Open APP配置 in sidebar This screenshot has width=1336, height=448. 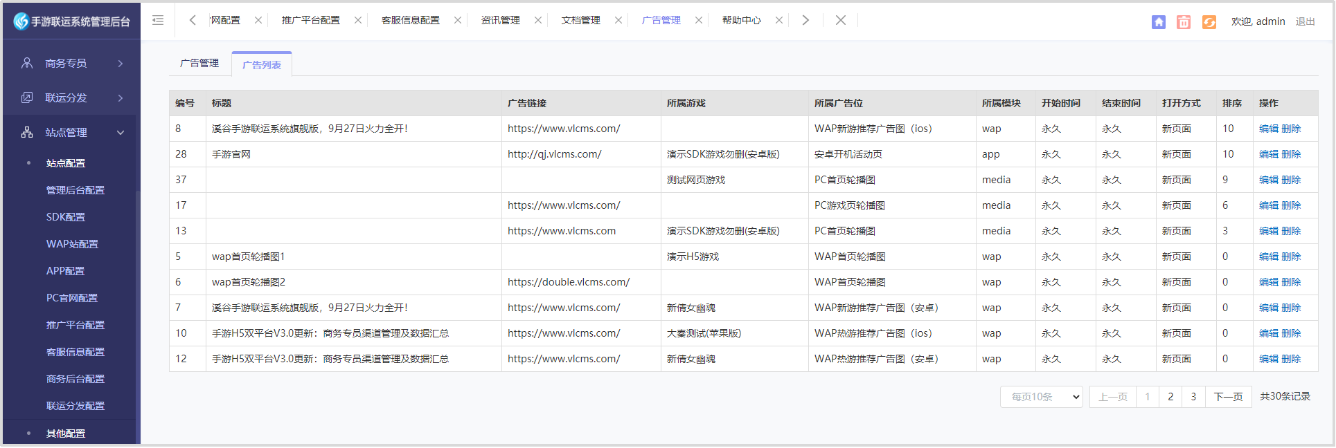(65, 271)
